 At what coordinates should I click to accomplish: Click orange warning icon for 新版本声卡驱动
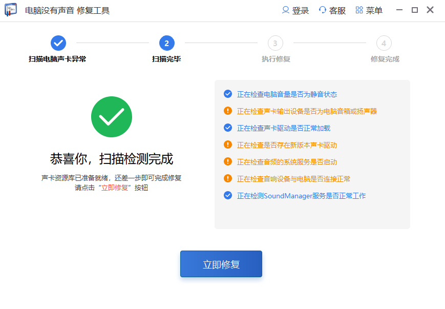pyautogui.click(x=228, y=145)
